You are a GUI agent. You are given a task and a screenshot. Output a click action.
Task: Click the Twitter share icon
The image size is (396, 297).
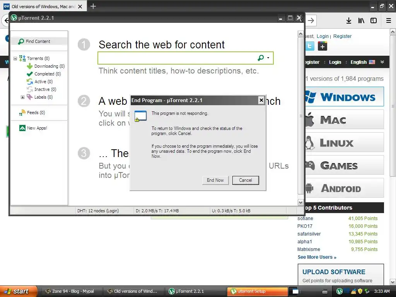pos(310,46)
